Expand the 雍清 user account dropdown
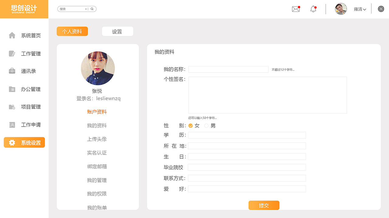 [x=360, y=9]
